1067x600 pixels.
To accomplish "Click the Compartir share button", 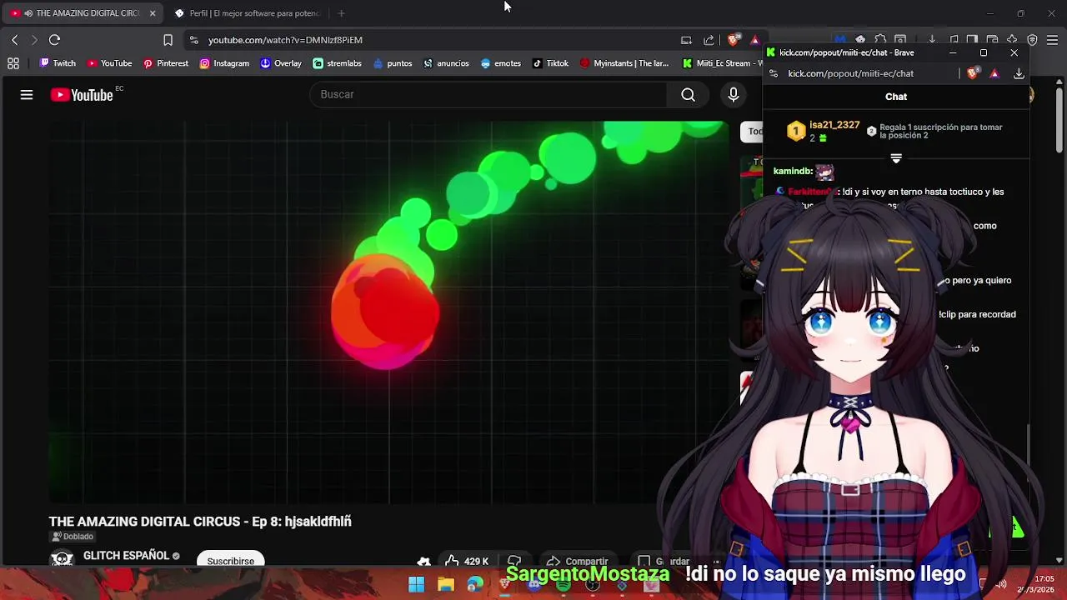I will point(577,561).
